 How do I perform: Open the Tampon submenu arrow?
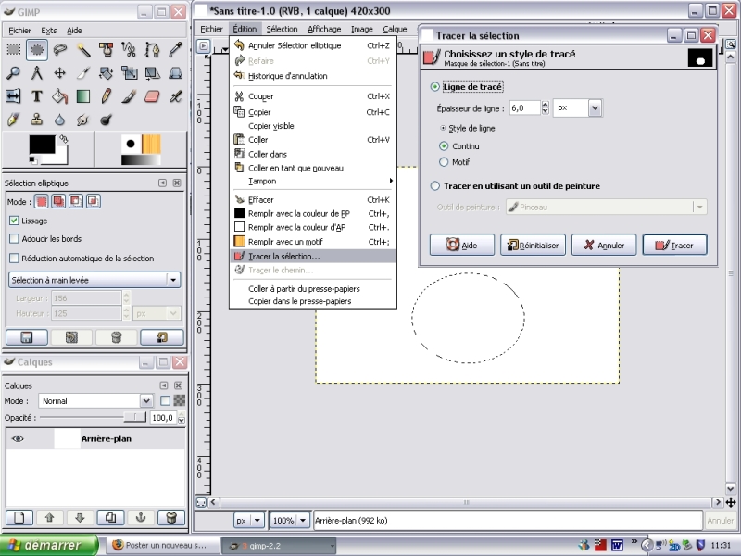click(x=391, y=181)
